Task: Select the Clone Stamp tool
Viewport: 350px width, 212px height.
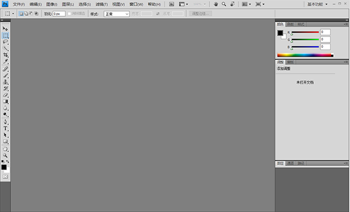Action: click(5, 82)
